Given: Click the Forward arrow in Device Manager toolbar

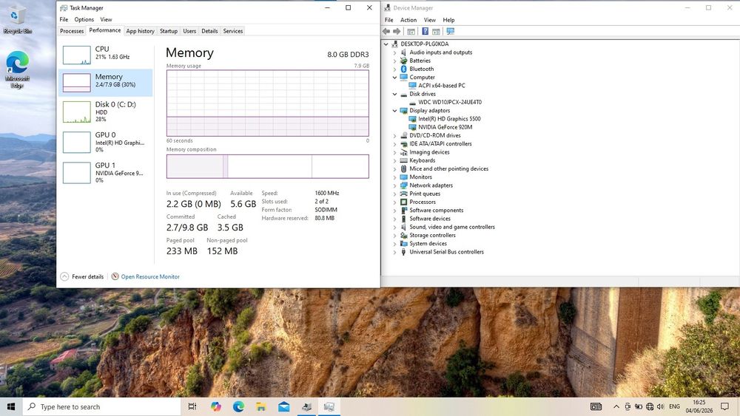Looking at the screenshot, I should pyautogui.click(x=397, y=31).
